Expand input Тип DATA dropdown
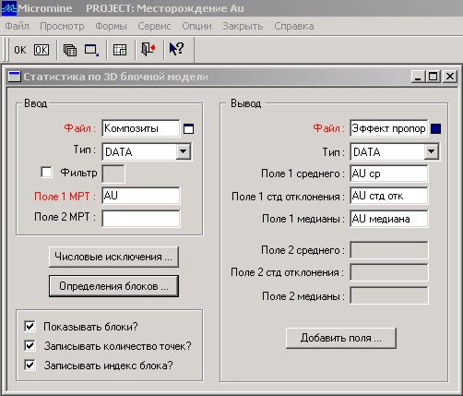 (184, 151)
